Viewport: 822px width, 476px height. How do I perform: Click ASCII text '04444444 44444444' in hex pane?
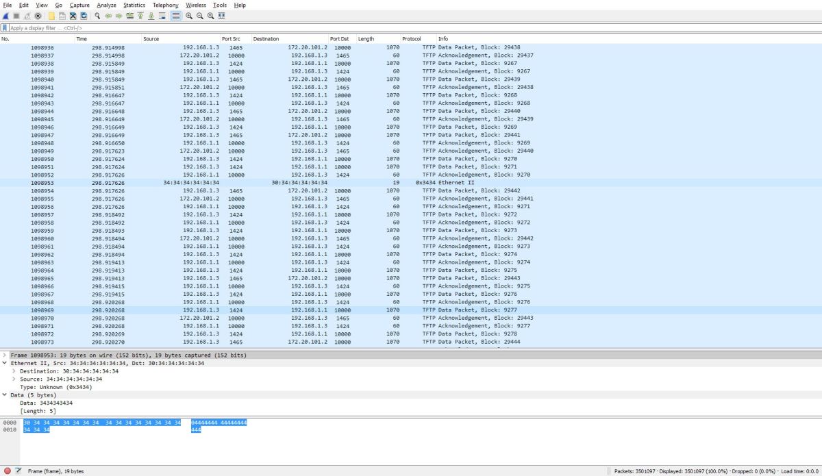click(x=219, y=423)
